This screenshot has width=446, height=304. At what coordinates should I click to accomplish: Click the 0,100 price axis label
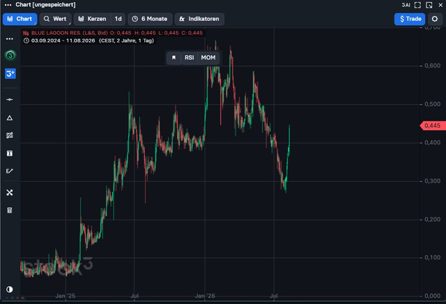(x=432, y=257)
